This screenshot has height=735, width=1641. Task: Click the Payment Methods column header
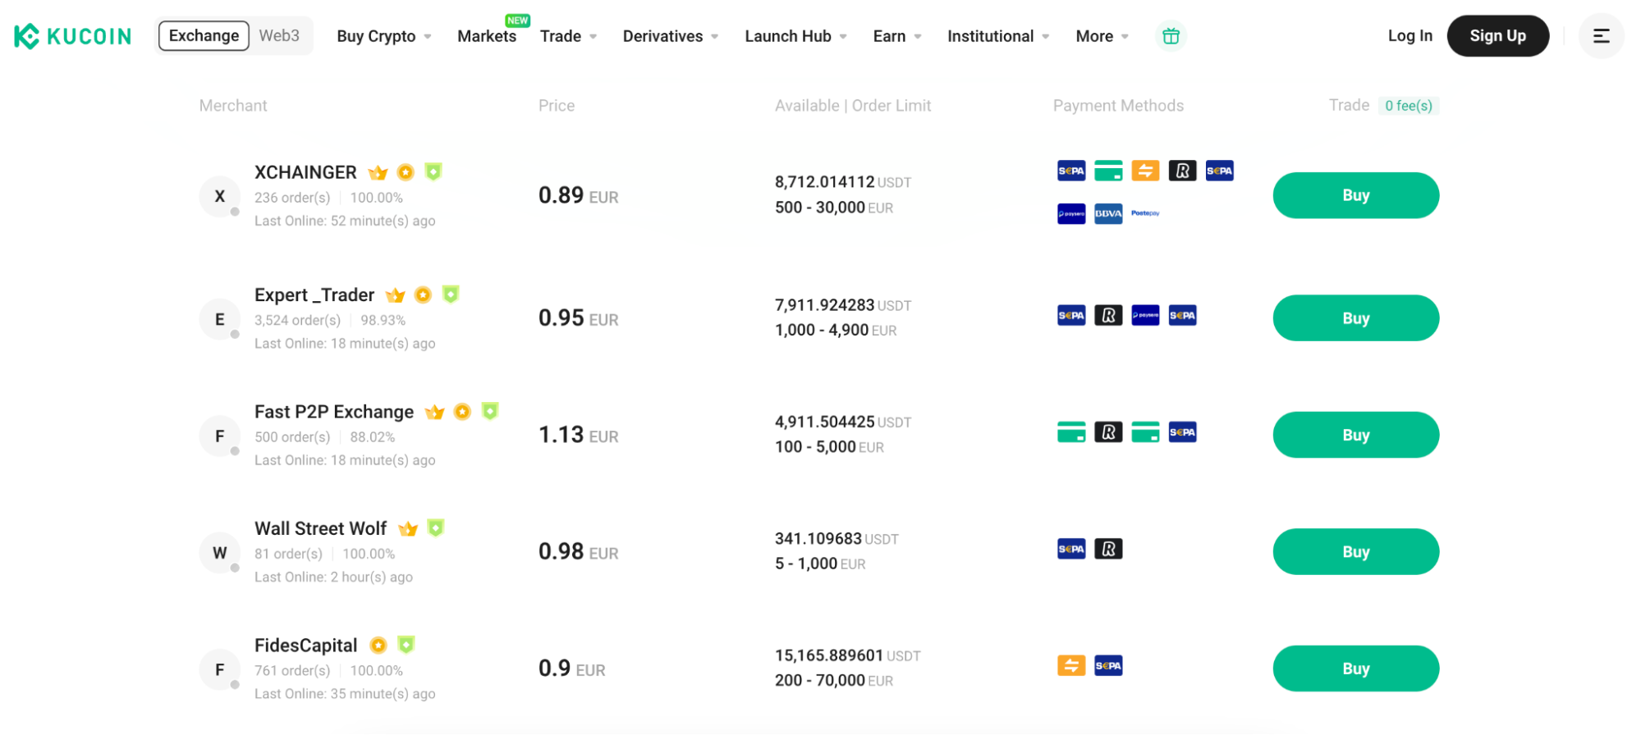click(1118, 106)
